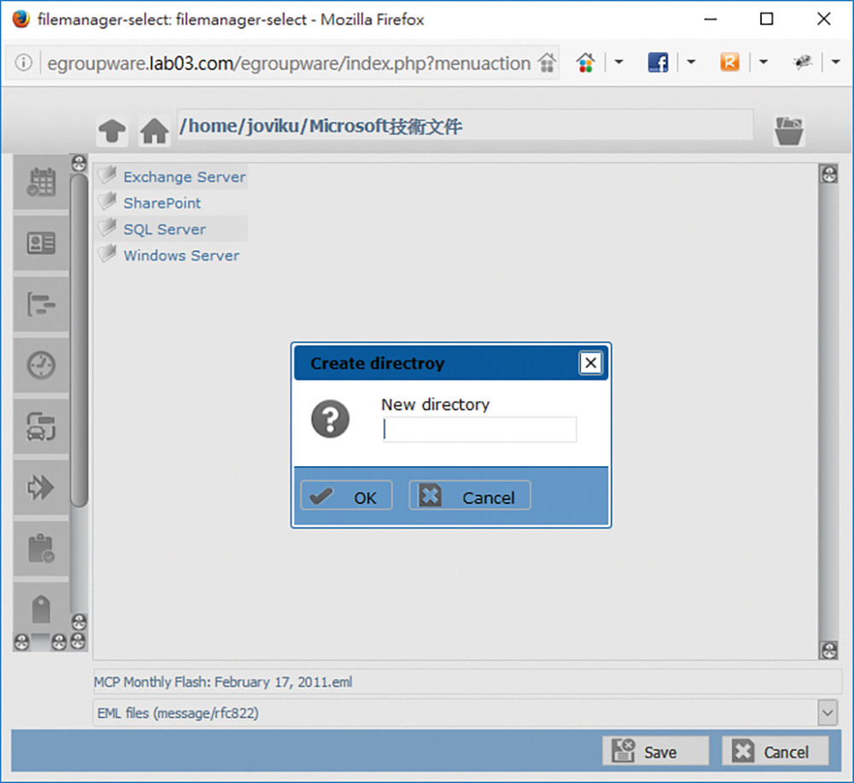Confirm with OK in Create directory dialog
This screenshot has width=854, height=783.
tap(347, 495)
